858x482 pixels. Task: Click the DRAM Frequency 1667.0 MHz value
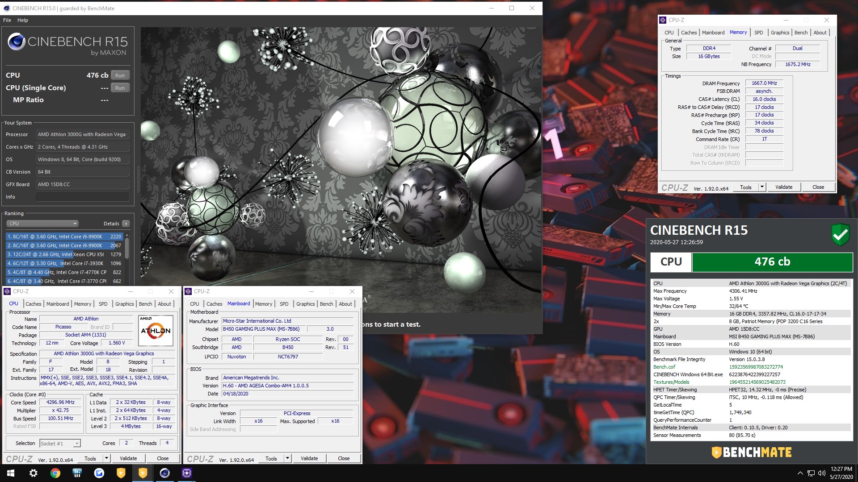click(x=764, y=83)
